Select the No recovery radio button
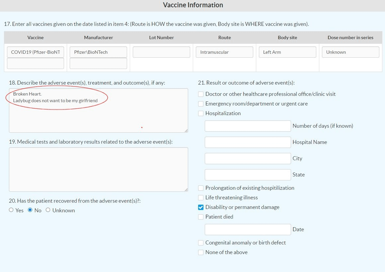This screenshot has width=385, height=272. tap(30, 210)
